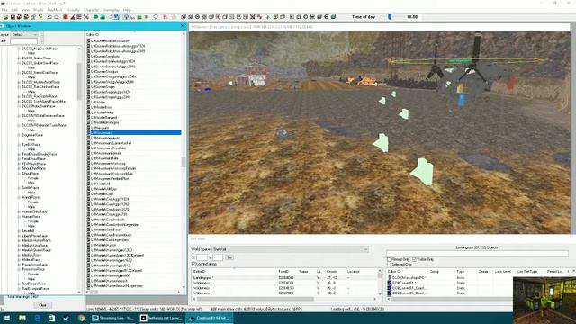576x324 pixels.
Task: Open Google Chrome from the taskbar
Action: point(81,318)
